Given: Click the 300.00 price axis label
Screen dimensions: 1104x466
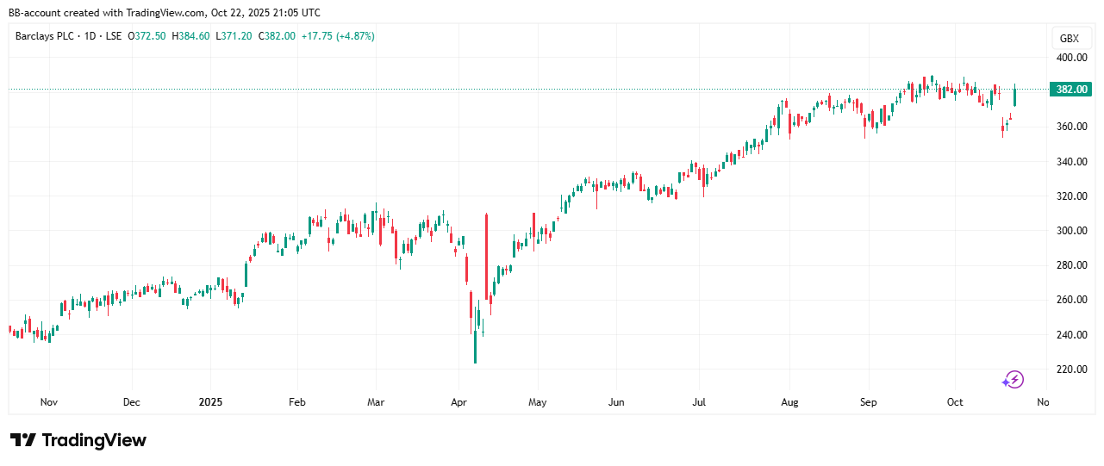Looking at the screenshot, I should 1073,231.
